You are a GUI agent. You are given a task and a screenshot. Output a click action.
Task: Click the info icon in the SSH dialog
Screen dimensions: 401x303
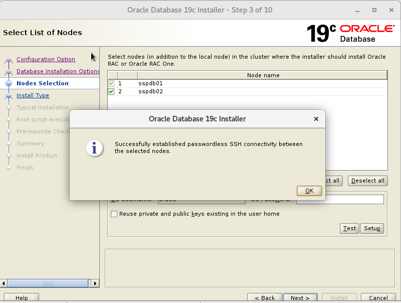point(94,148)
